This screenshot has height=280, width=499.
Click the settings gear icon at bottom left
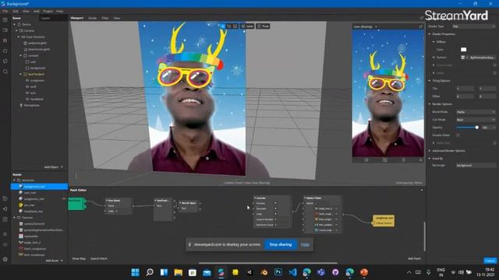[x=5, y=259]
